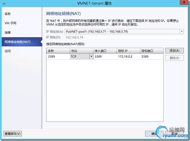Click the 传入端口 column header
Screen dimensions: 190x141
point(105,51)
